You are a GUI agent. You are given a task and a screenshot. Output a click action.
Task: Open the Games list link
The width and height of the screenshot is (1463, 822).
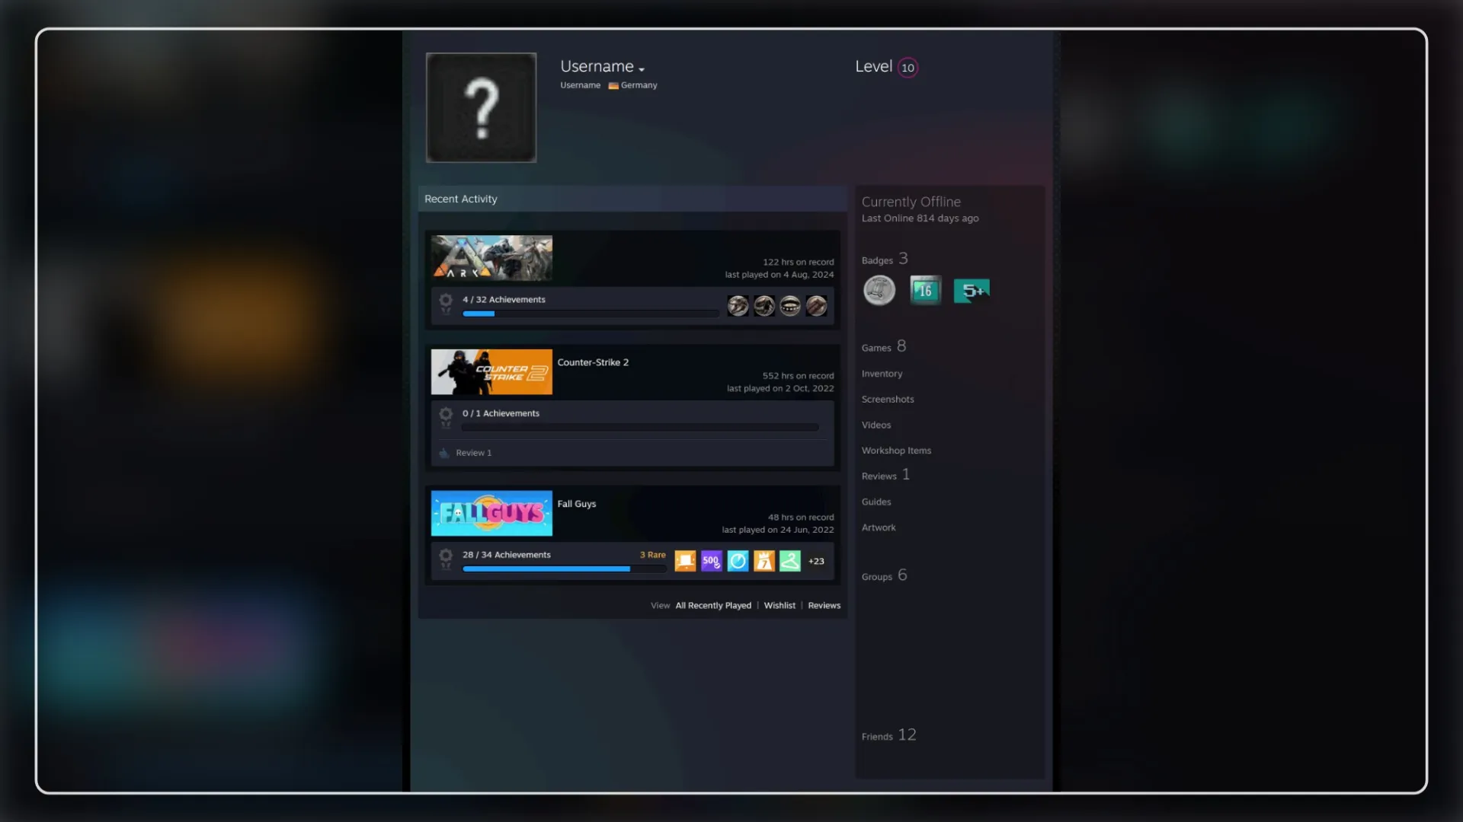coord(884,347)
